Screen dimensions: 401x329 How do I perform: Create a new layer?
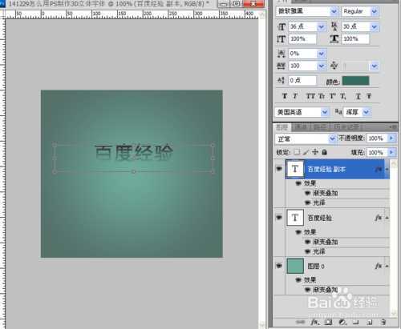click(370, 323)
